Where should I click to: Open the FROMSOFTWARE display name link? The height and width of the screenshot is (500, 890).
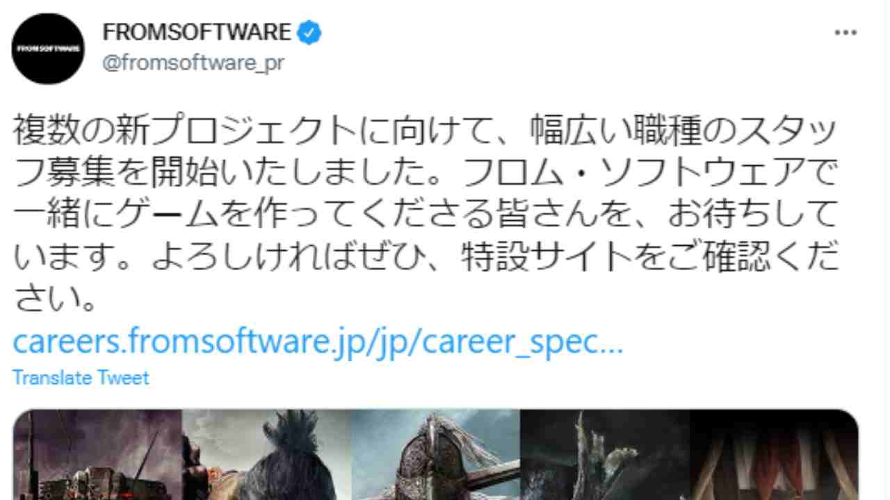coord(197,32)
